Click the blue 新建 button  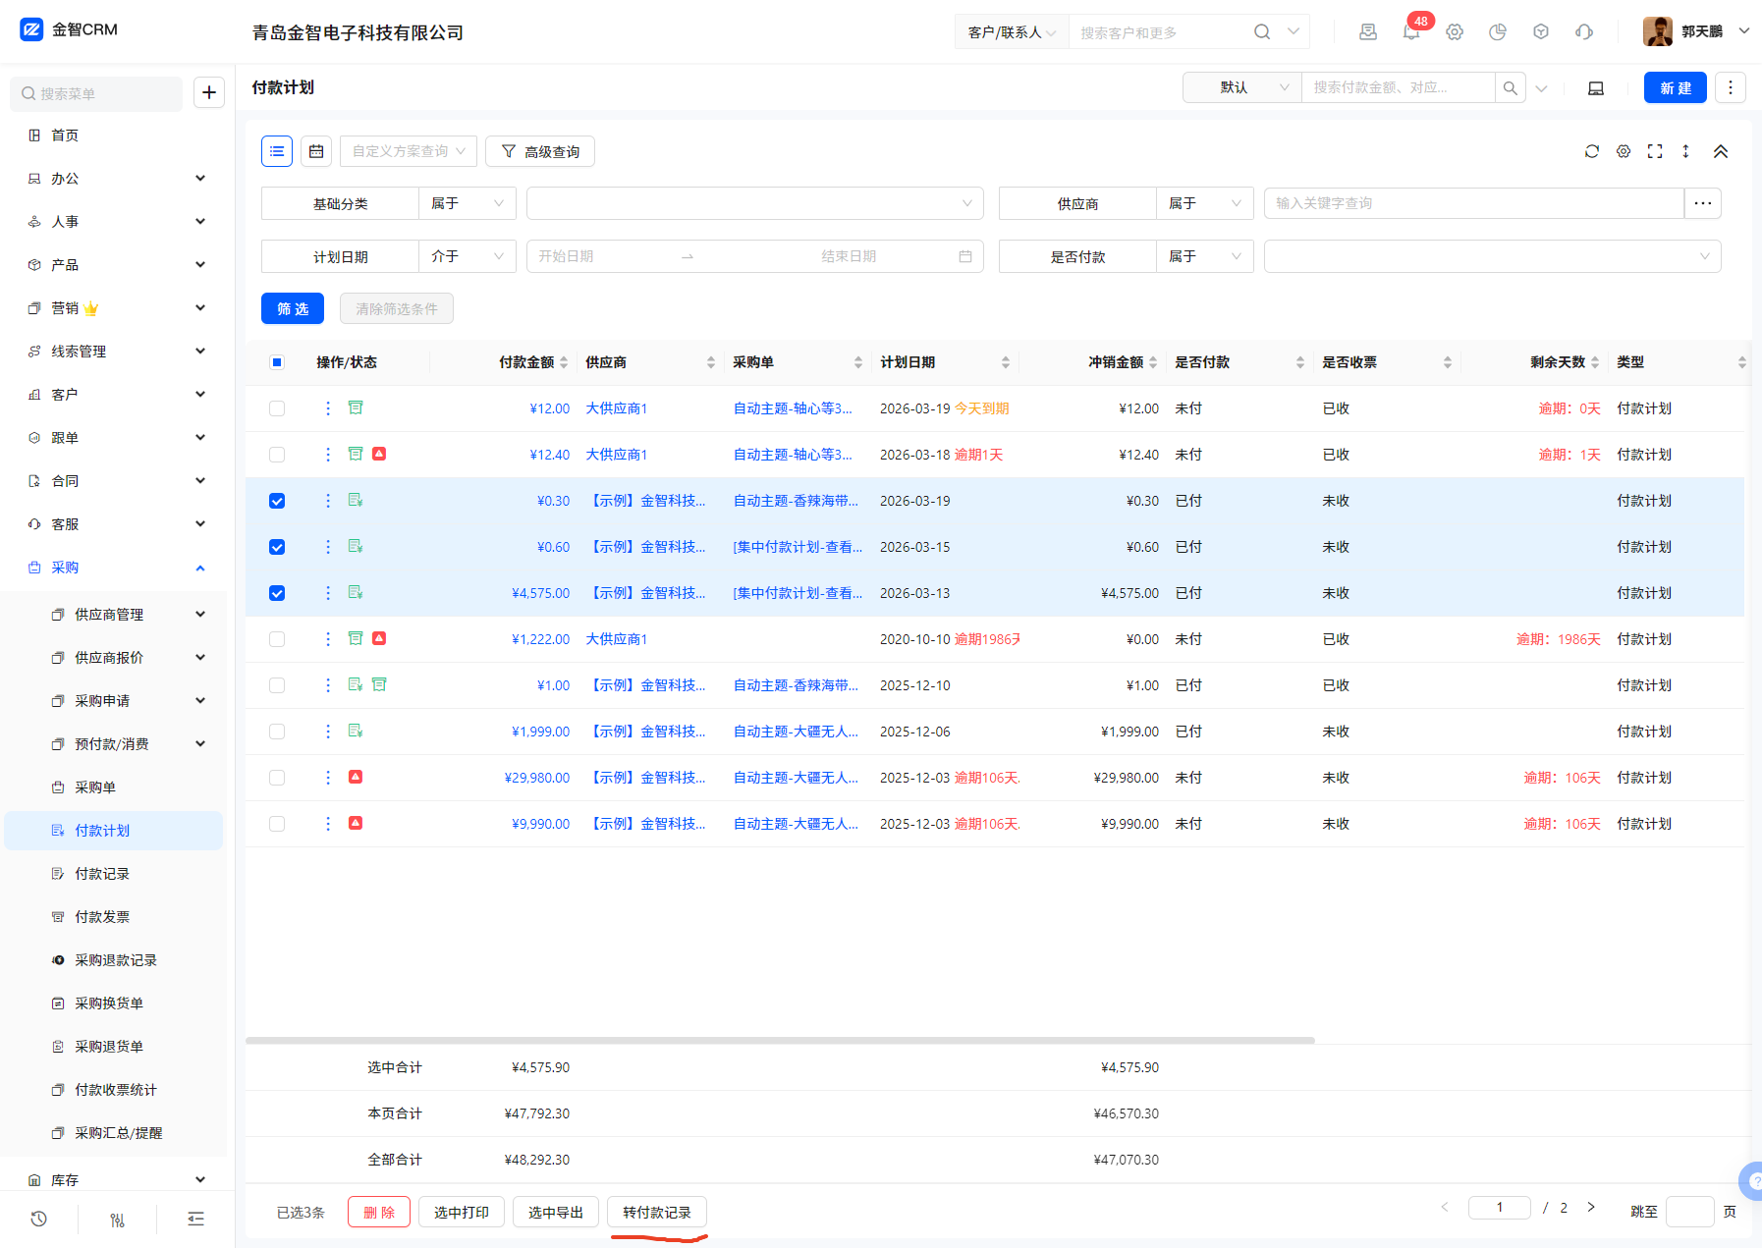point(1675,87)
